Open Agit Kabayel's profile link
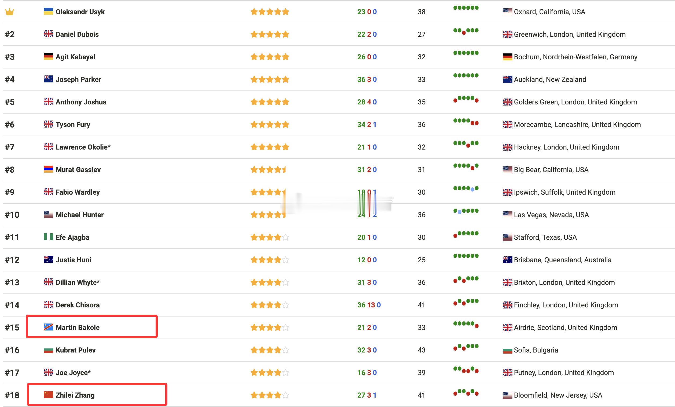675x407 pixels. point(75,57)
